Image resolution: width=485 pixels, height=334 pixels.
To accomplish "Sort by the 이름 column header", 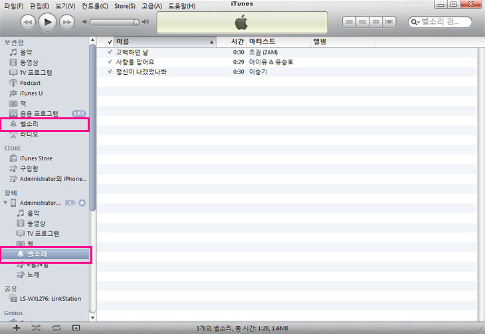I will (x=165, y=42).
